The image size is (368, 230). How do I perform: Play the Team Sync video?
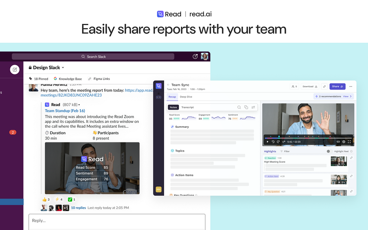point(267,142)
